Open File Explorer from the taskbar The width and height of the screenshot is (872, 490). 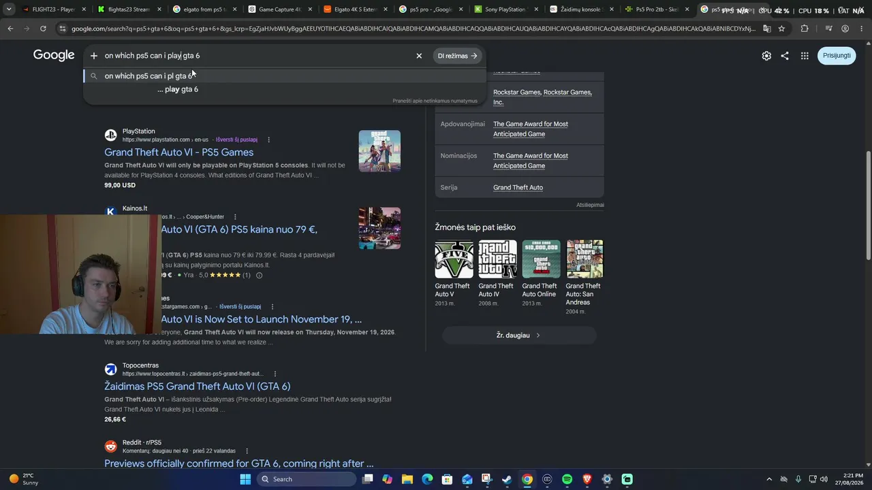[x=407, y=479]
